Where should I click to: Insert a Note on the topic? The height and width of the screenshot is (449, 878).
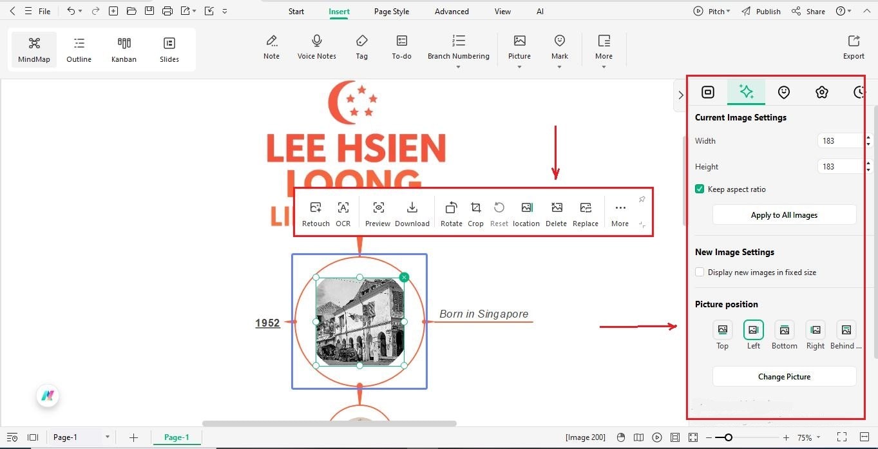coord(272,48)
